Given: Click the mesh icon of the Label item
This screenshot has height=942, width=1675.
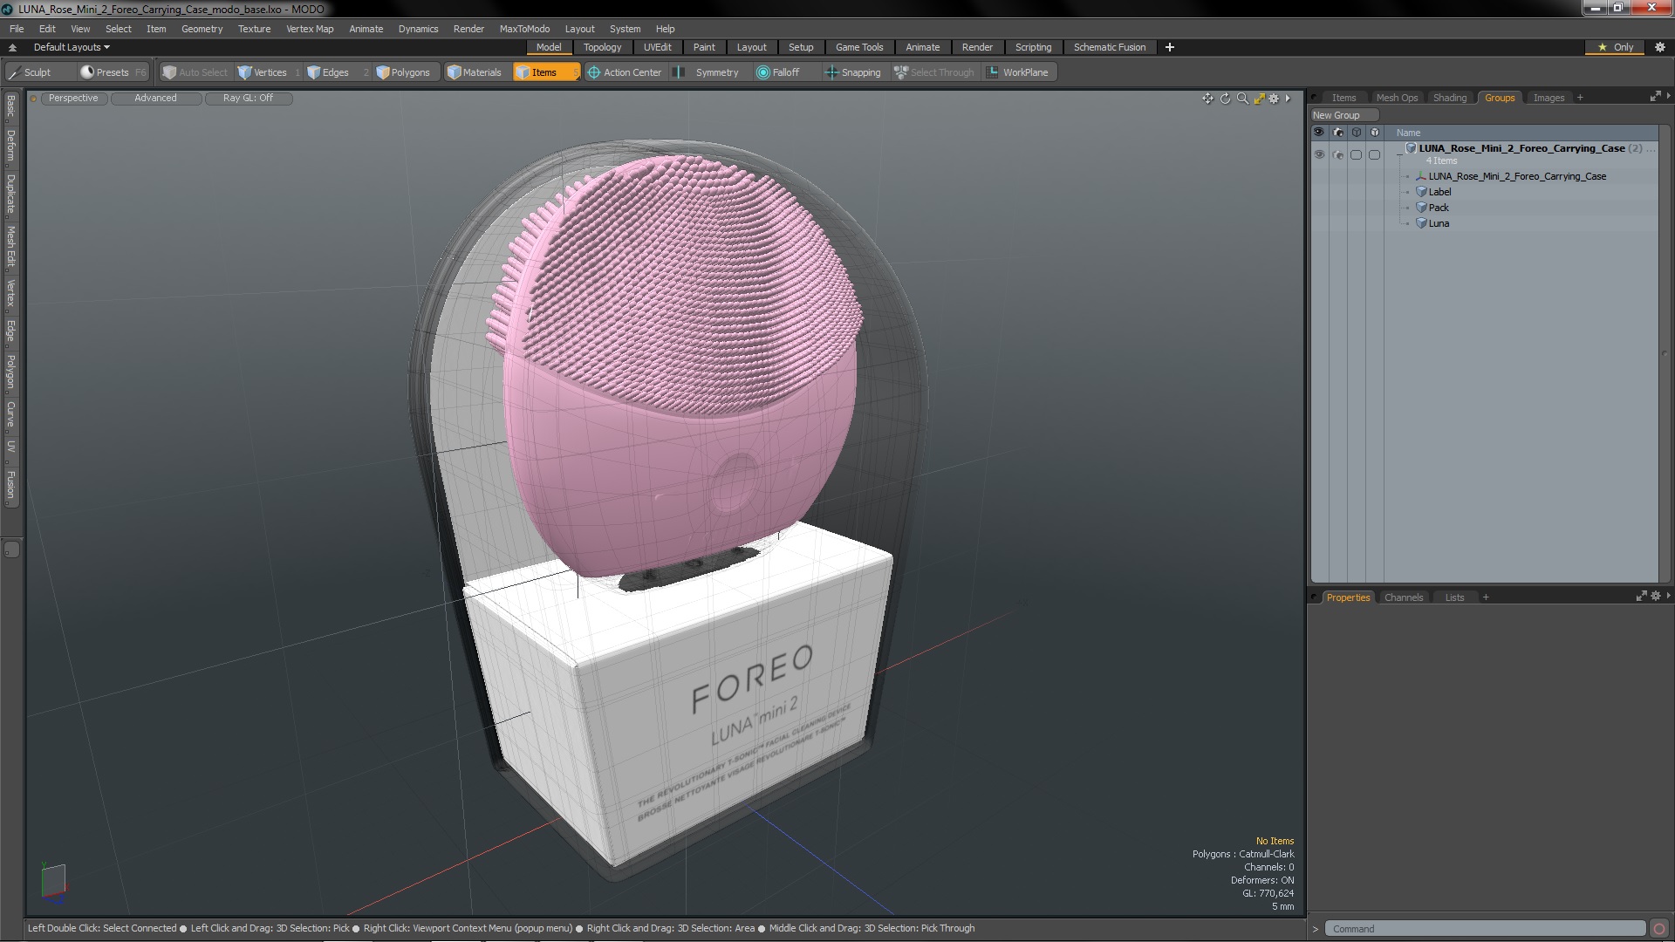Looking at the screenshot, I should pyautogui.click(x=1421, y=192).
